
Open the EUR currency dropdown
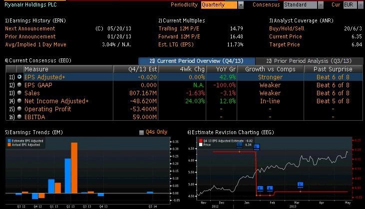(x=350, y=5)
